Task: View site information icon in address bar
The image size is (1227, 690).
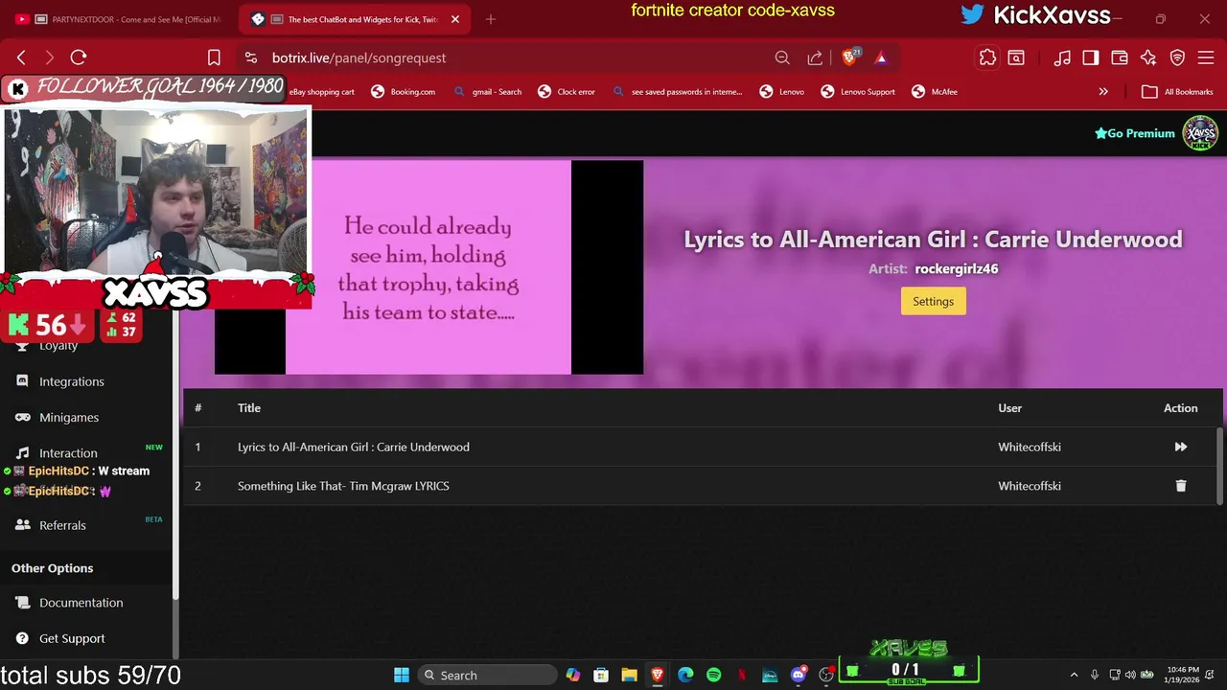Action: pyautogui.click(x=251, y=57)
